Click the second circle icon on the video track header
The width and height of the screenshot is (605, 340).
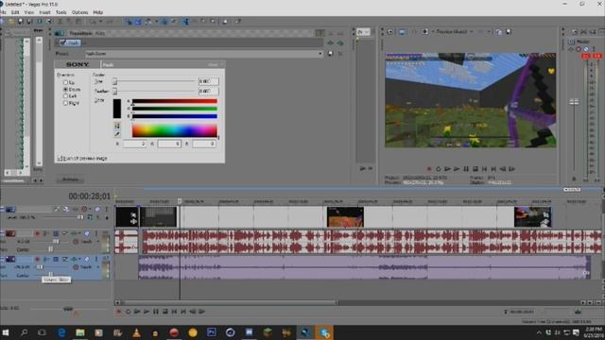(x=97, y=209)
